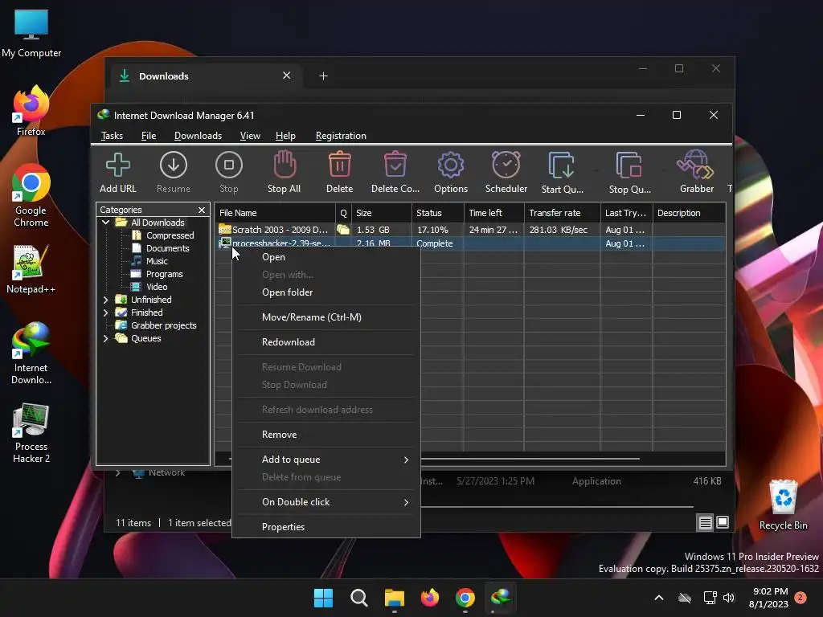The width and height of the screenshot is (823, 617).
Task: Expand the Unfinished category
Action: pyautogui.click(x=105, y=300)
